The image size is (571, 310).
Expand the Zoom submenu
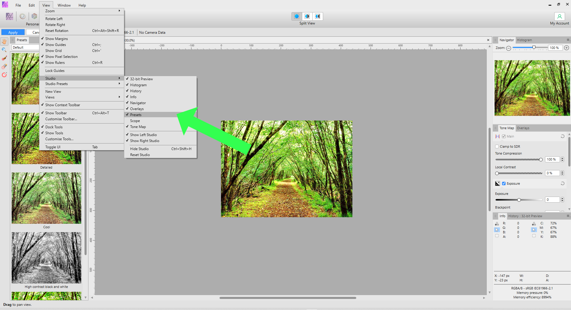[82, 11]
